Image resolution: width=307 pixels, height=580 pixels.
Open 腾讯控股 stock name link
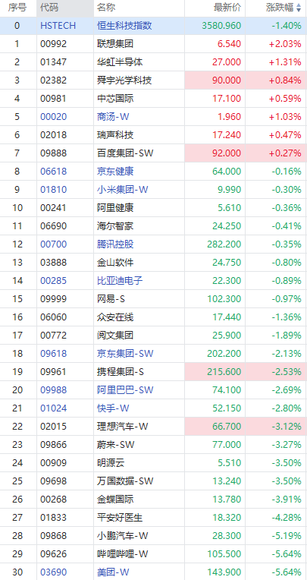pos(115,244)
